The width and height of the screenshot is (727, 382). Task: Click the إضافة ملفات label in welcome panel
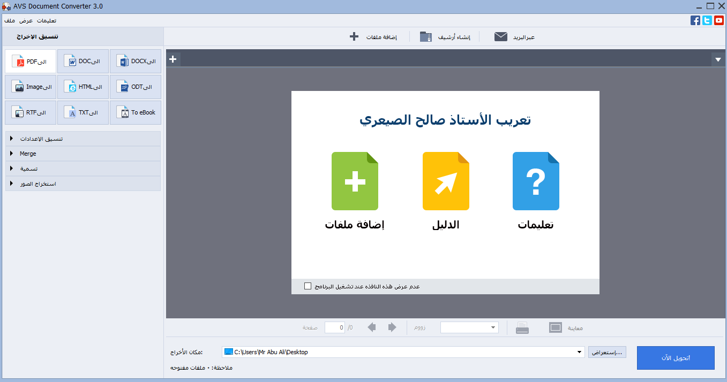[x=355, y=225]
